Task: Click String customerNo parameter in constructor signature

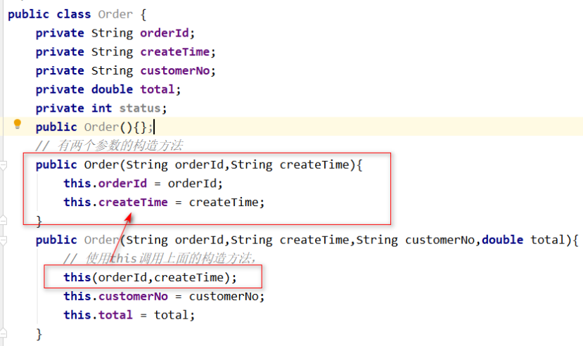Action: [416, 240]
